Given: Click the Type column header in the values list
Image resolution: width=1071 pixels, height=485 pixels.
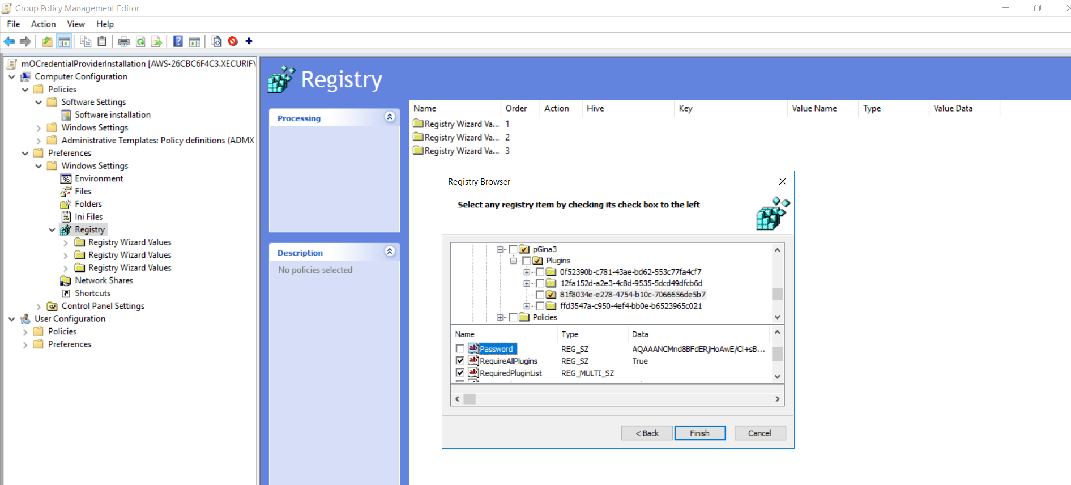Looking at the screenshot, I should (x=592, y=334).
